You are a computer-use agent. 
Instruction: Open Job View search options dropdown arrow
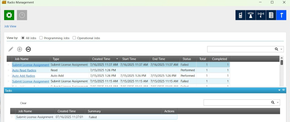281,49
